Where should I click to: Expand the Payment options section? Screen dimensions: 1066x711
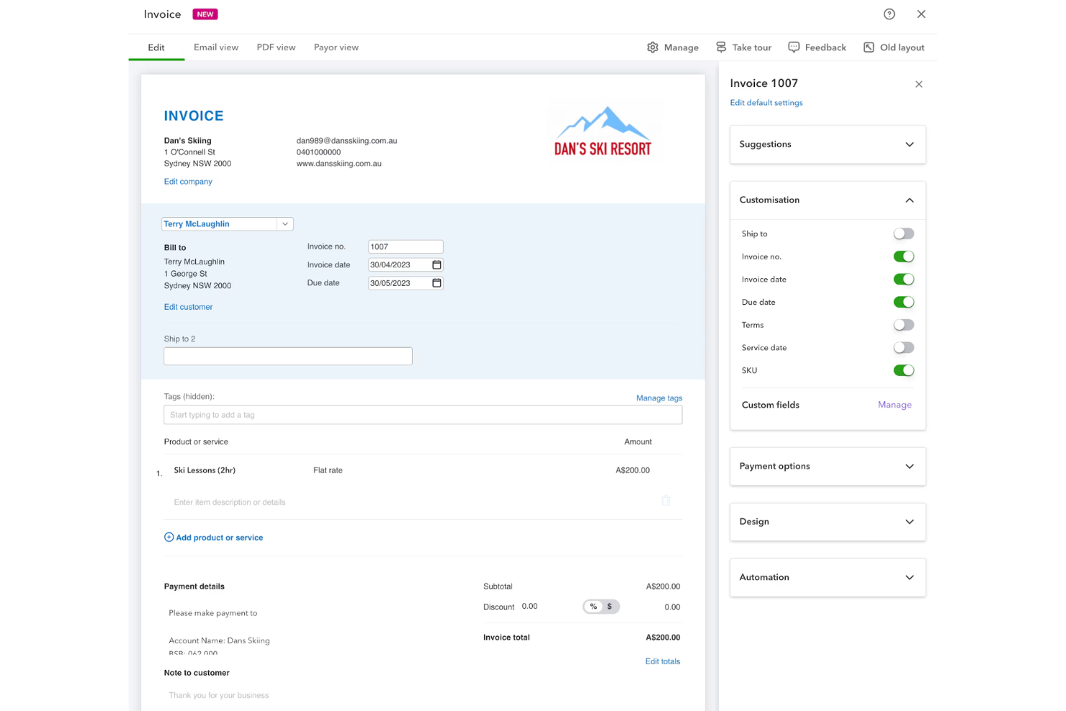point(908,466)
